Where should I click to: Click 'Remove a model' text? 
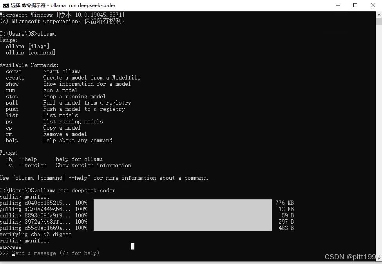point(65,134)
